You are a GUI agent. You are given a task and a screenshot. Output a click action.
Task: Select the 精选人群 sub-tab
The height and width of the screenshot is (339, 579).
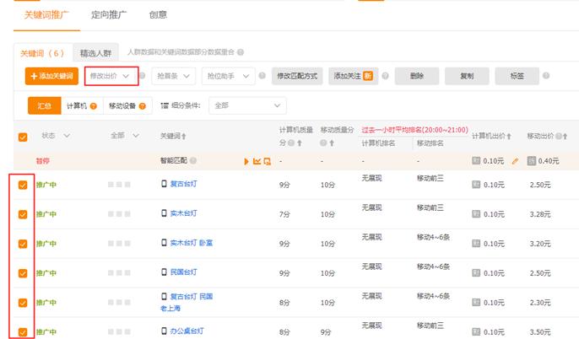(95, 53)
